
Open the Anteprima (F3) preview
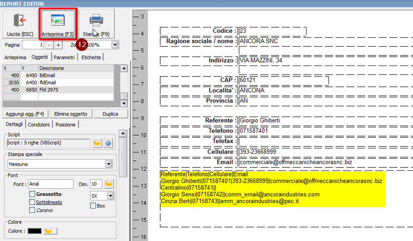pos(57,21)
